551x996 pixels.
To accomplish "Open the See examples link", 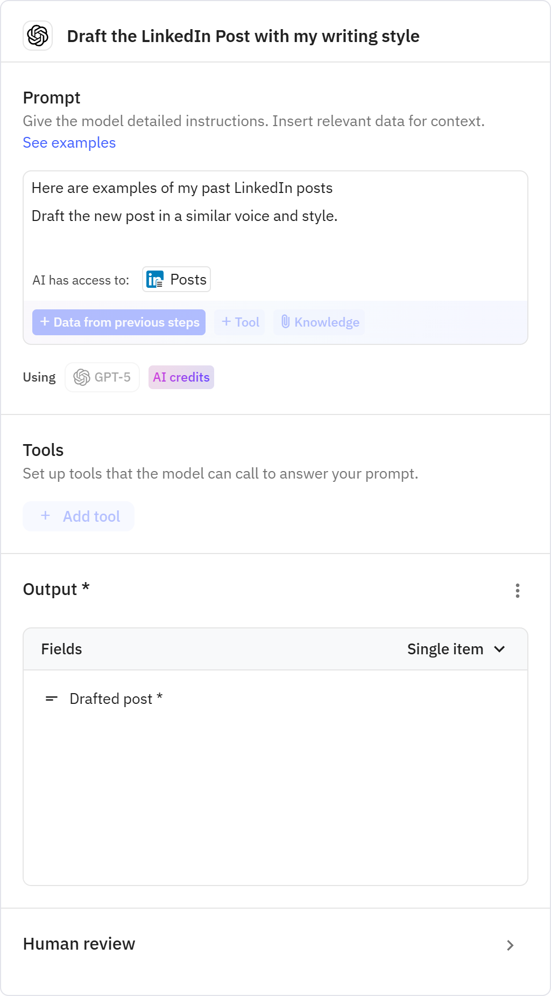I will (69, 142).
